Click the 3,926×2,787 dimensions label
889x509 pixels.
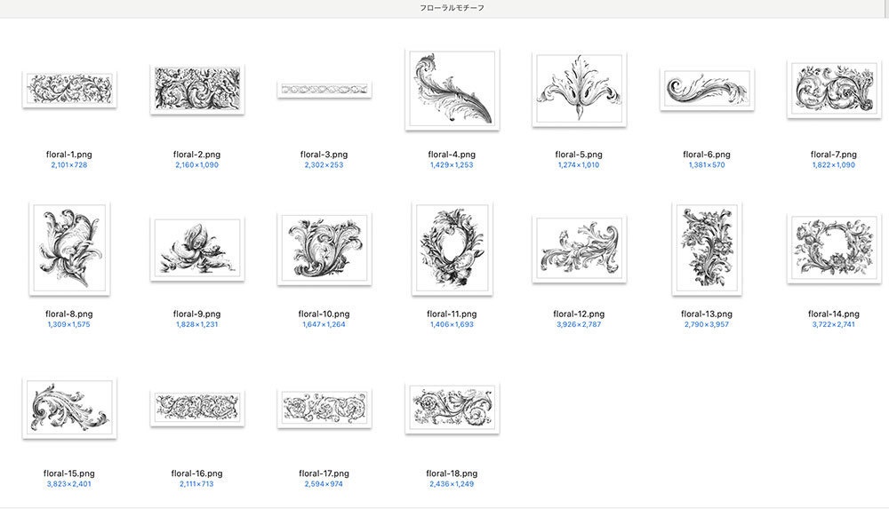(579, 325)
